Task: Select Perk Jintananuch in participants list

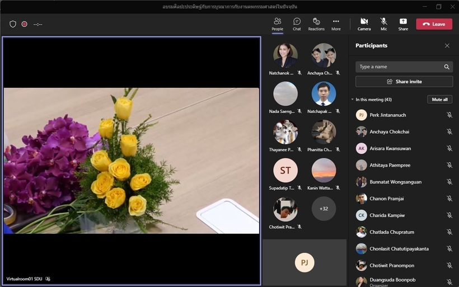Action: coord(404,115)
